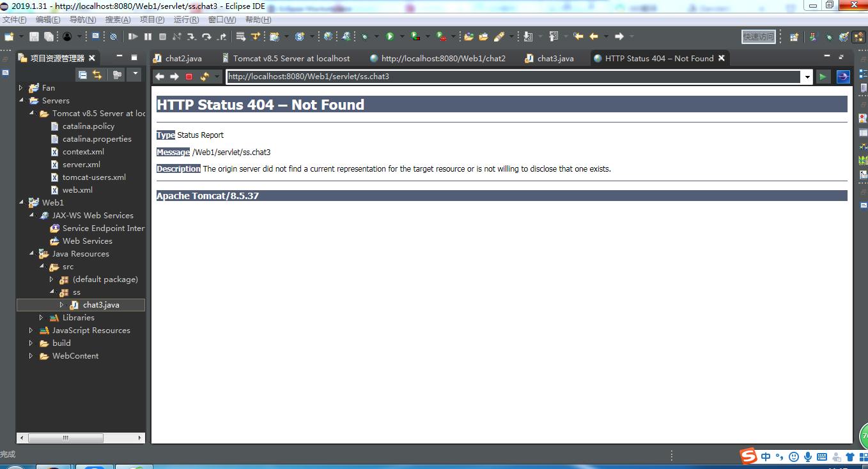Screen dimensions: 868x469
Task: Click the Save All toolbar icon
Action: point(49,36)
